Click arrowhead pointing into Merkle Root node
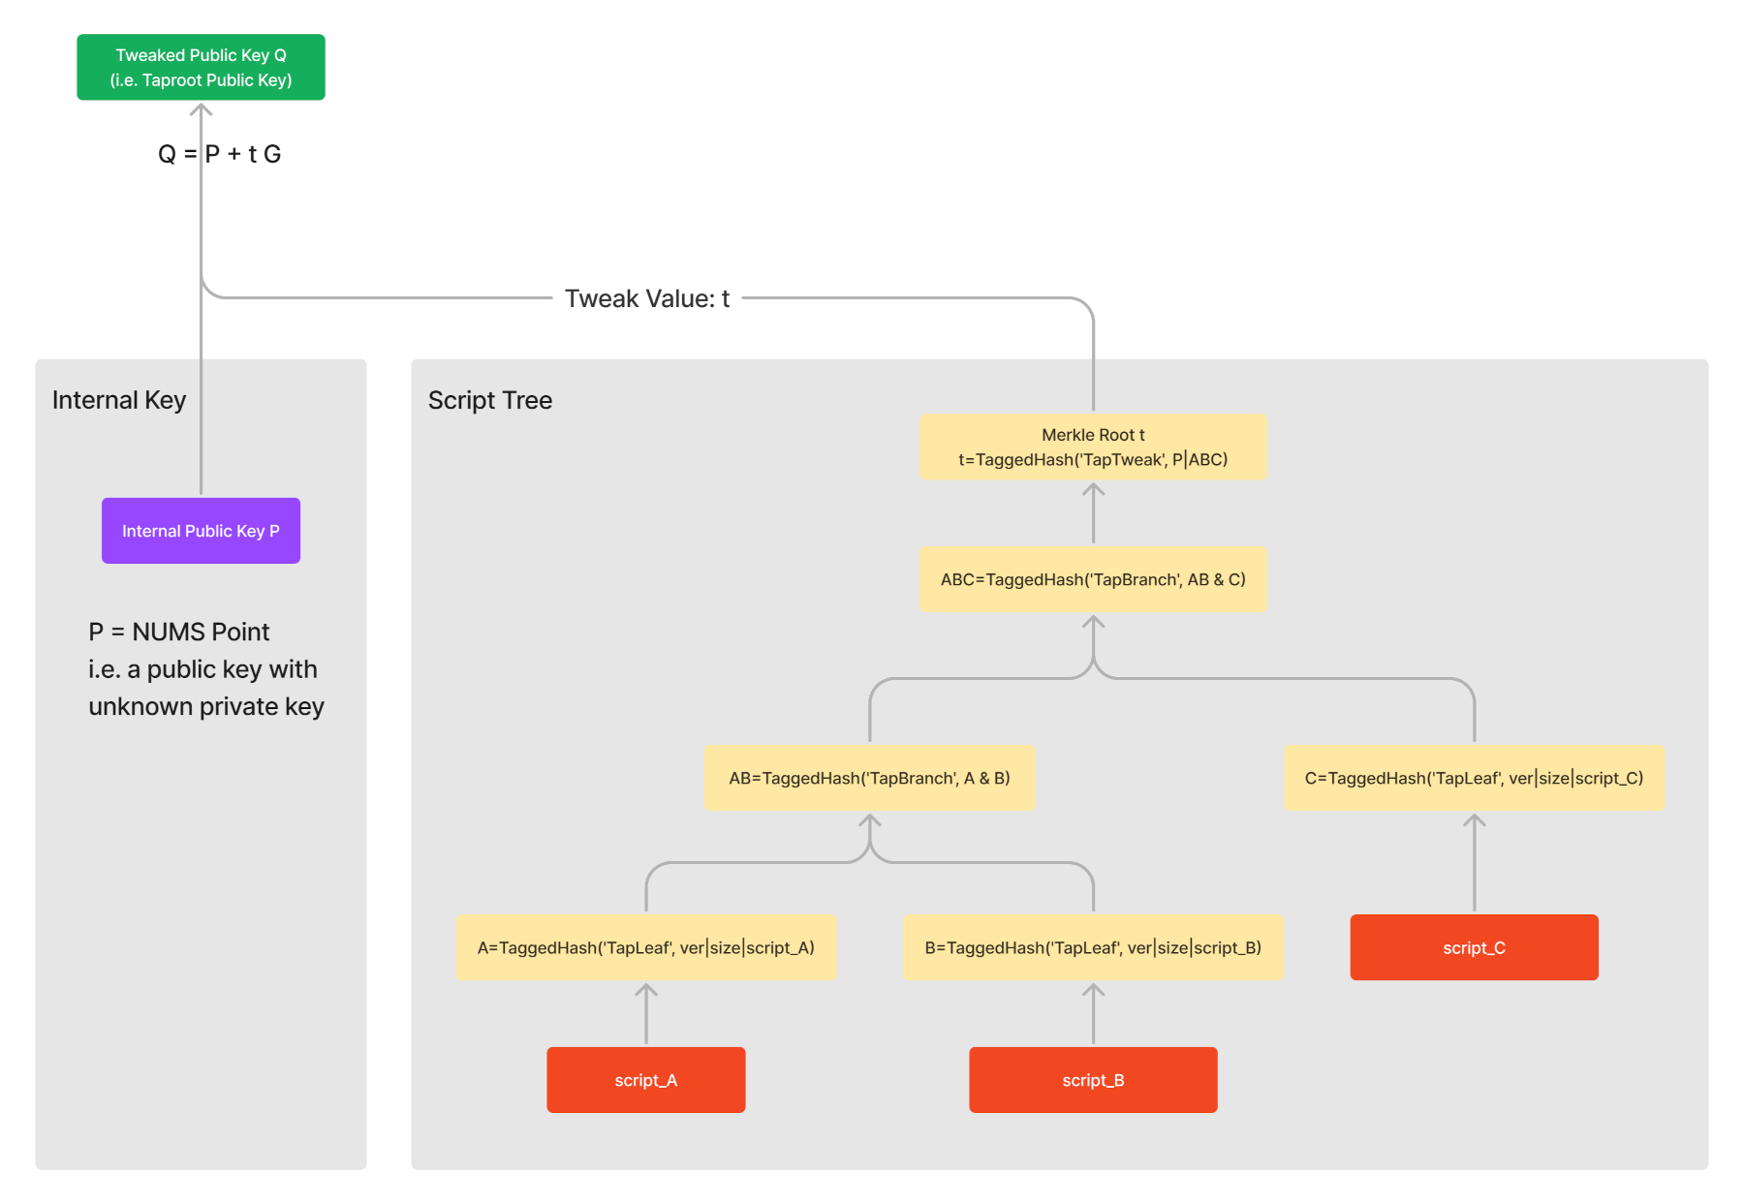 click(1093, 490)
